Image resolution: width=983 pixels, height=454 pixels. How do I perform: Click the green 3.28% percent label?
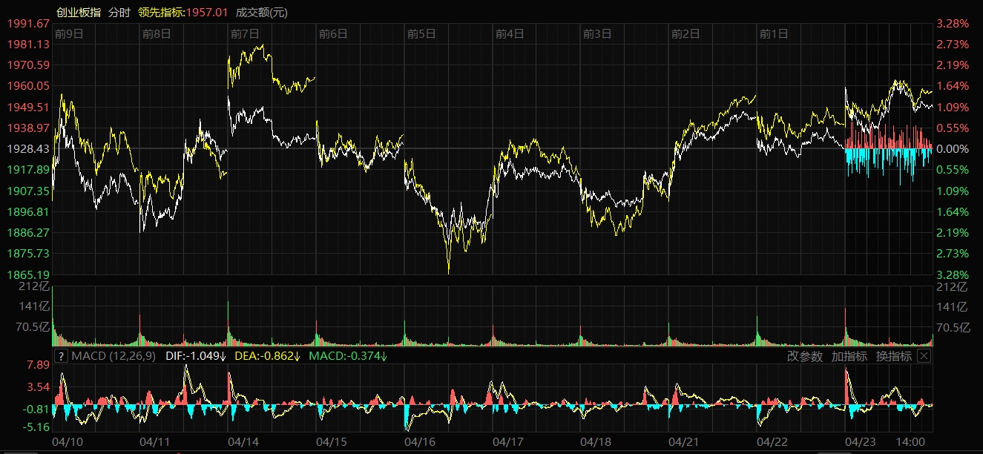[953, 274]
